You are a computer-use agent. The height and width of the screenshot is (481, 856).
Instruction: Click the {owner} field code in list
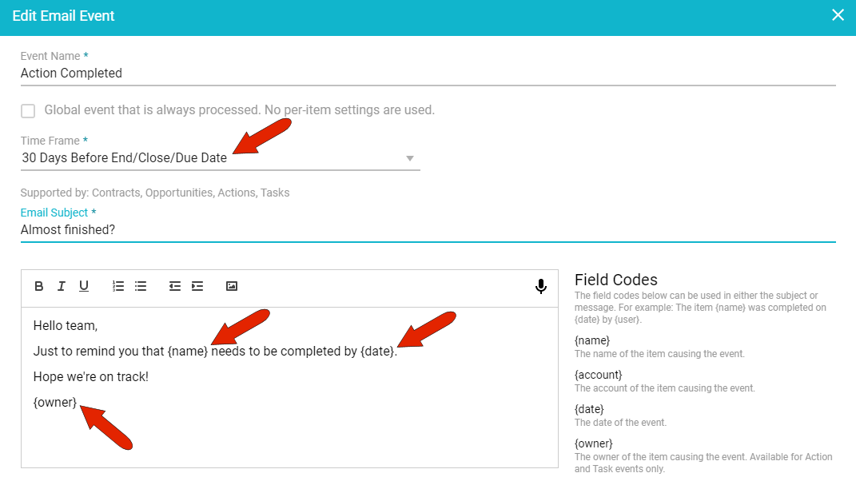point(593,443)
